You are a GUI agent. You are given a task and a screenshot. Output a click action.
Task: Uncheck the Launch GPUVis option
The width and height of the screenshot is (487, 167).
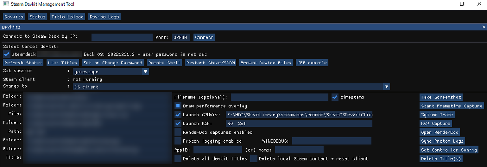point(178,115)
